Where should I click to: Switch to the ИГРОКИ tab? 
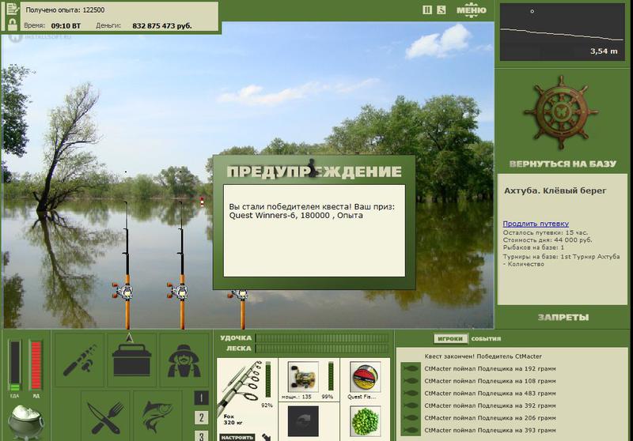(x=450, y=338)
